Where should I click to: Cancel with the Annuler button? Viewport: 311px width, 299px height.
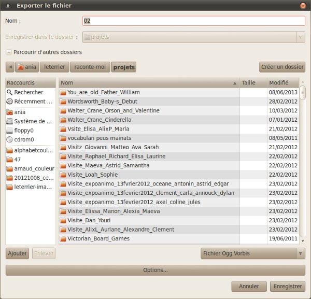point(249,287)
